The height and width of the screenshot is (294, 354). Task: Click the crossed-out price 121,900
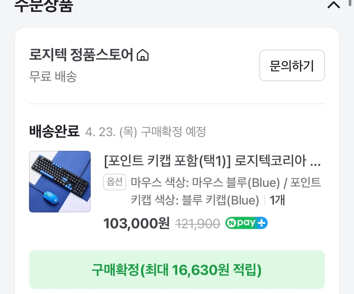[x=198, y=223]
